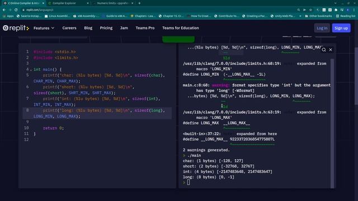
Task: Expand the Features dropdown menu
Action: coord(44,28)
